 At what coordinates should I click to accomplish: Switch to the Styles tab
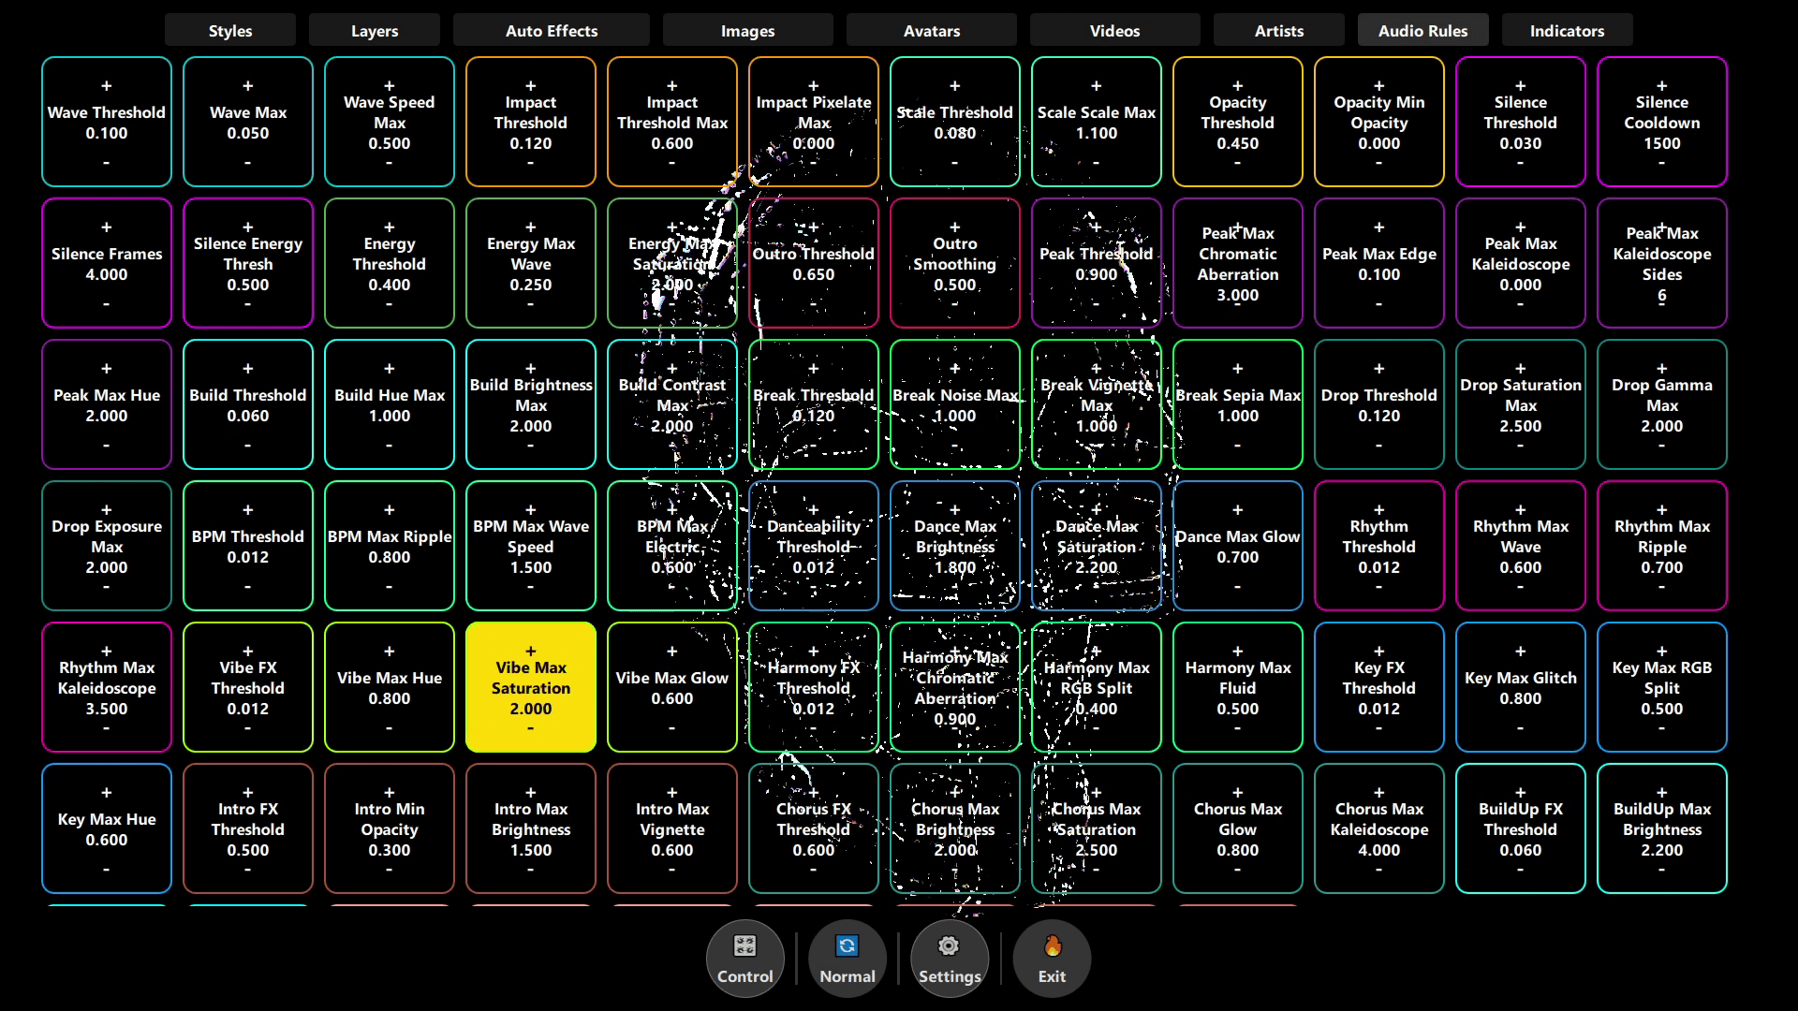230,31
